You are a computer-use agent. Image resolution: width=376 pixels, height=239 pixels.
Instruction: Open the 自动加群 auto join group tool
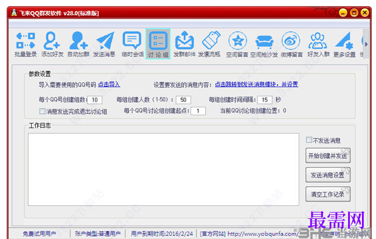click(78, 44)
